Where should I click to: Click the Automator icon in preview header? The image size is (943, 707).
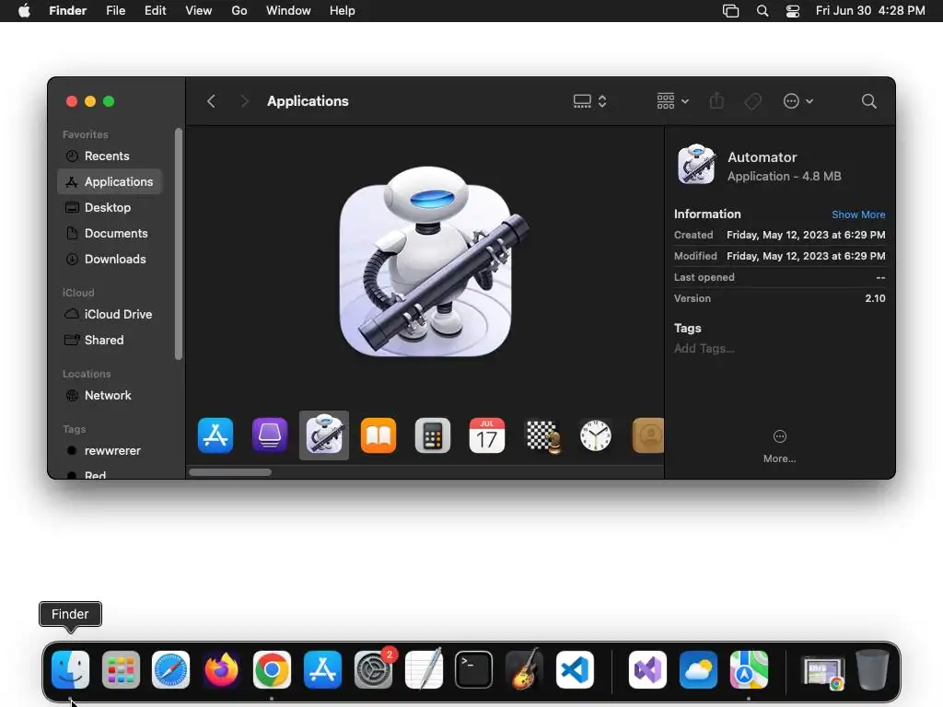point(696,164)
